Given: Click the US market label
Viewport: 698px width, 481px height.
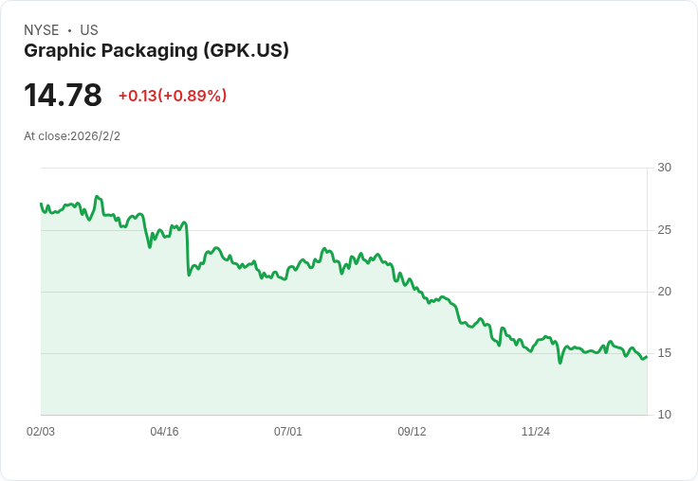Looking at the screenshot, I should 89,30.
